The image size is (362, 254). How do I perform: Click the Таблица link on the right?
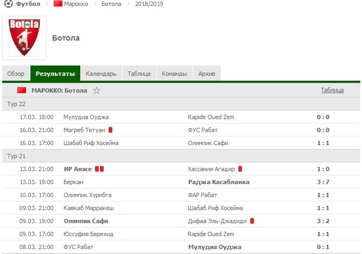pos(332,90)
